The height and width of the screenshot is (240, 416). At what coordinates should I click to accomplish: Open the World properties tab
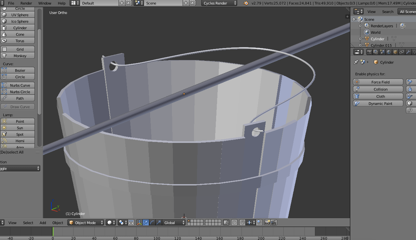(389, 52)
